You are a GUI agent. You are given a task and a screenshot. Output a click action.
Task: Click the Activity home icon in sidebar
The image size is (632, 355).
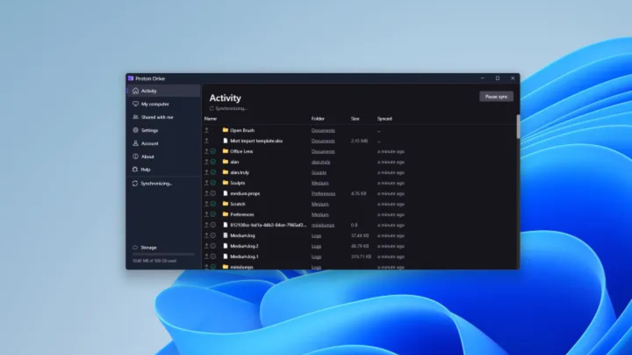pyautogui.click(x=135, y=91)
